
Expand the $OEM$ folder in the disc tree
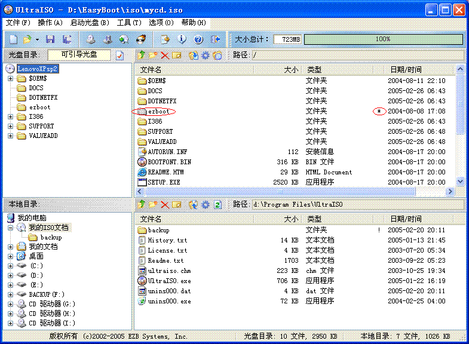tap(11, 79)
